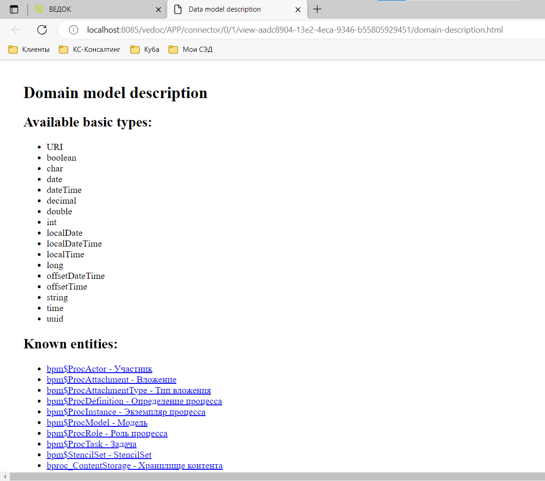
Task: Open the bpm$ProcActor - Участник link
Action: (99, 369)
